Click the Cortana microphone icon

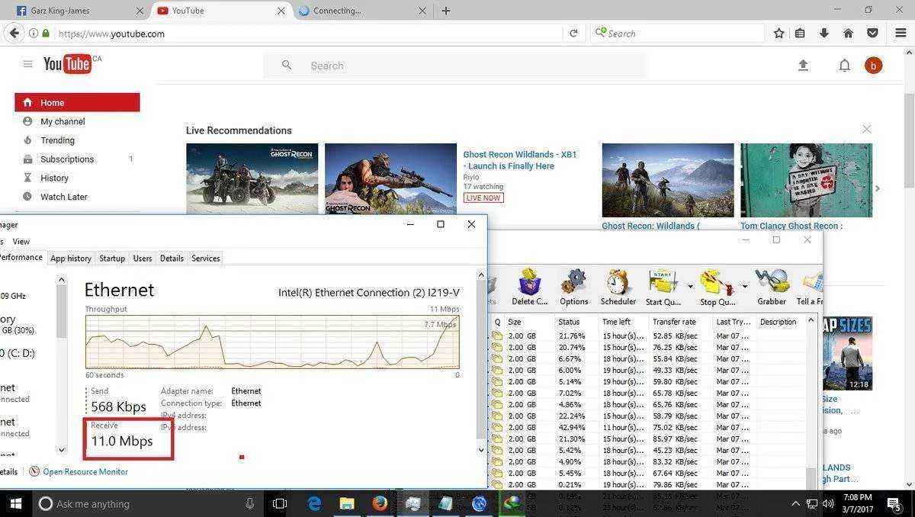pyautogui.click(x=250, y=503)
